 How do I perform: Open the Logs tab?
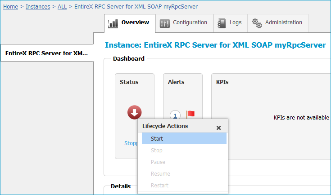click(231, 23)
